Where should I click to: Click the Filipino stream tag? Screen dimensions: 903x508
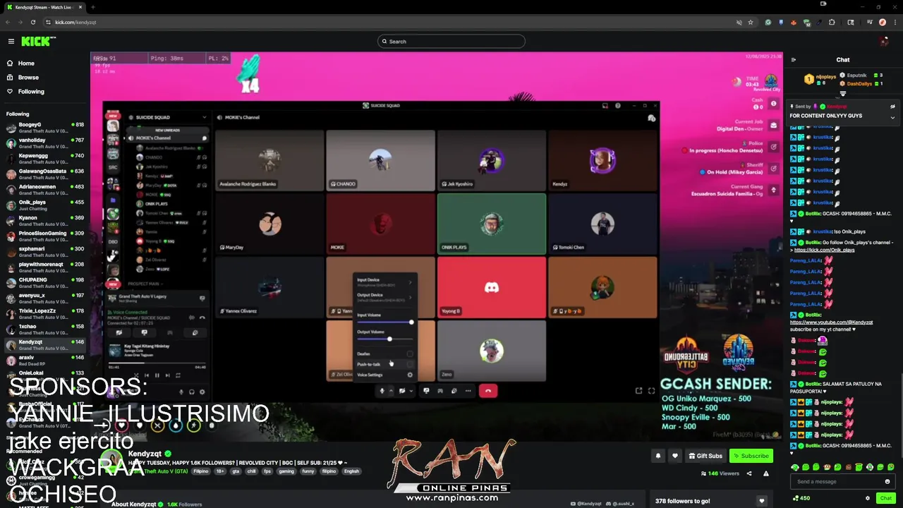(x=201, y=471)
